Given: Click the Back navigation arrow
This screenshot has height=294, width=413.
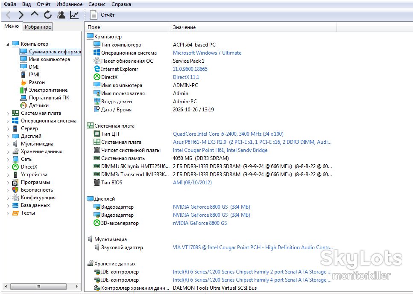Looking at the screenshot, I should pyautogui.click(x=8, y=15).
